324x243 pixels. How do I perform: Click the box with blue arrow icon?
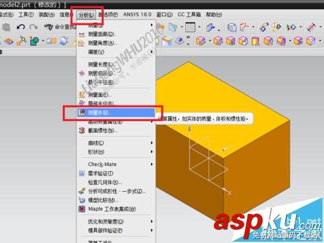tap(211, 27)
